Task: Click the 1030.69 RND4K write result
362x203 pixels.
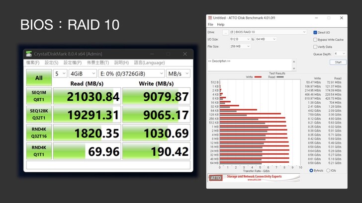Action: pos(156,133)
